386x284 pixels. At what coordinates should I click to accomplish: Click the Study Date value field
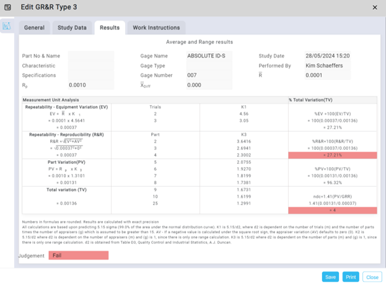[328, 56]
